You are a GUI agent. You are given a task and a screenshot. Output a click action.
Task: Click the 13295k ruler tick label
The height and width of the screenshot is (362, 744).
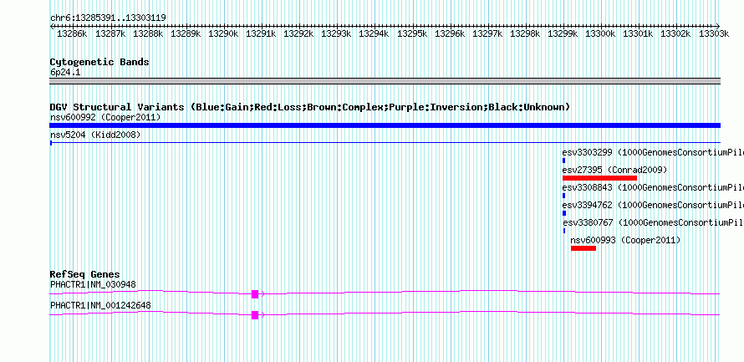point(412,34)
